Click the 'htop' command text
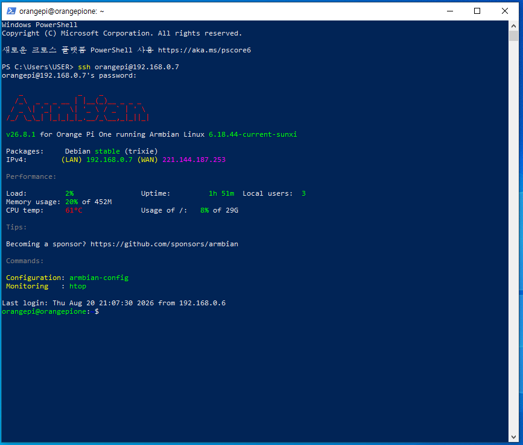Image resolution: width=523 pixels, height=445 pixels. click(x=78, y=286)
